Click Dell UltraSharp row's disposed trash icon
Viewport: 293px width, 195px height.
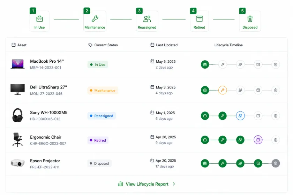(x=276, y=90)
